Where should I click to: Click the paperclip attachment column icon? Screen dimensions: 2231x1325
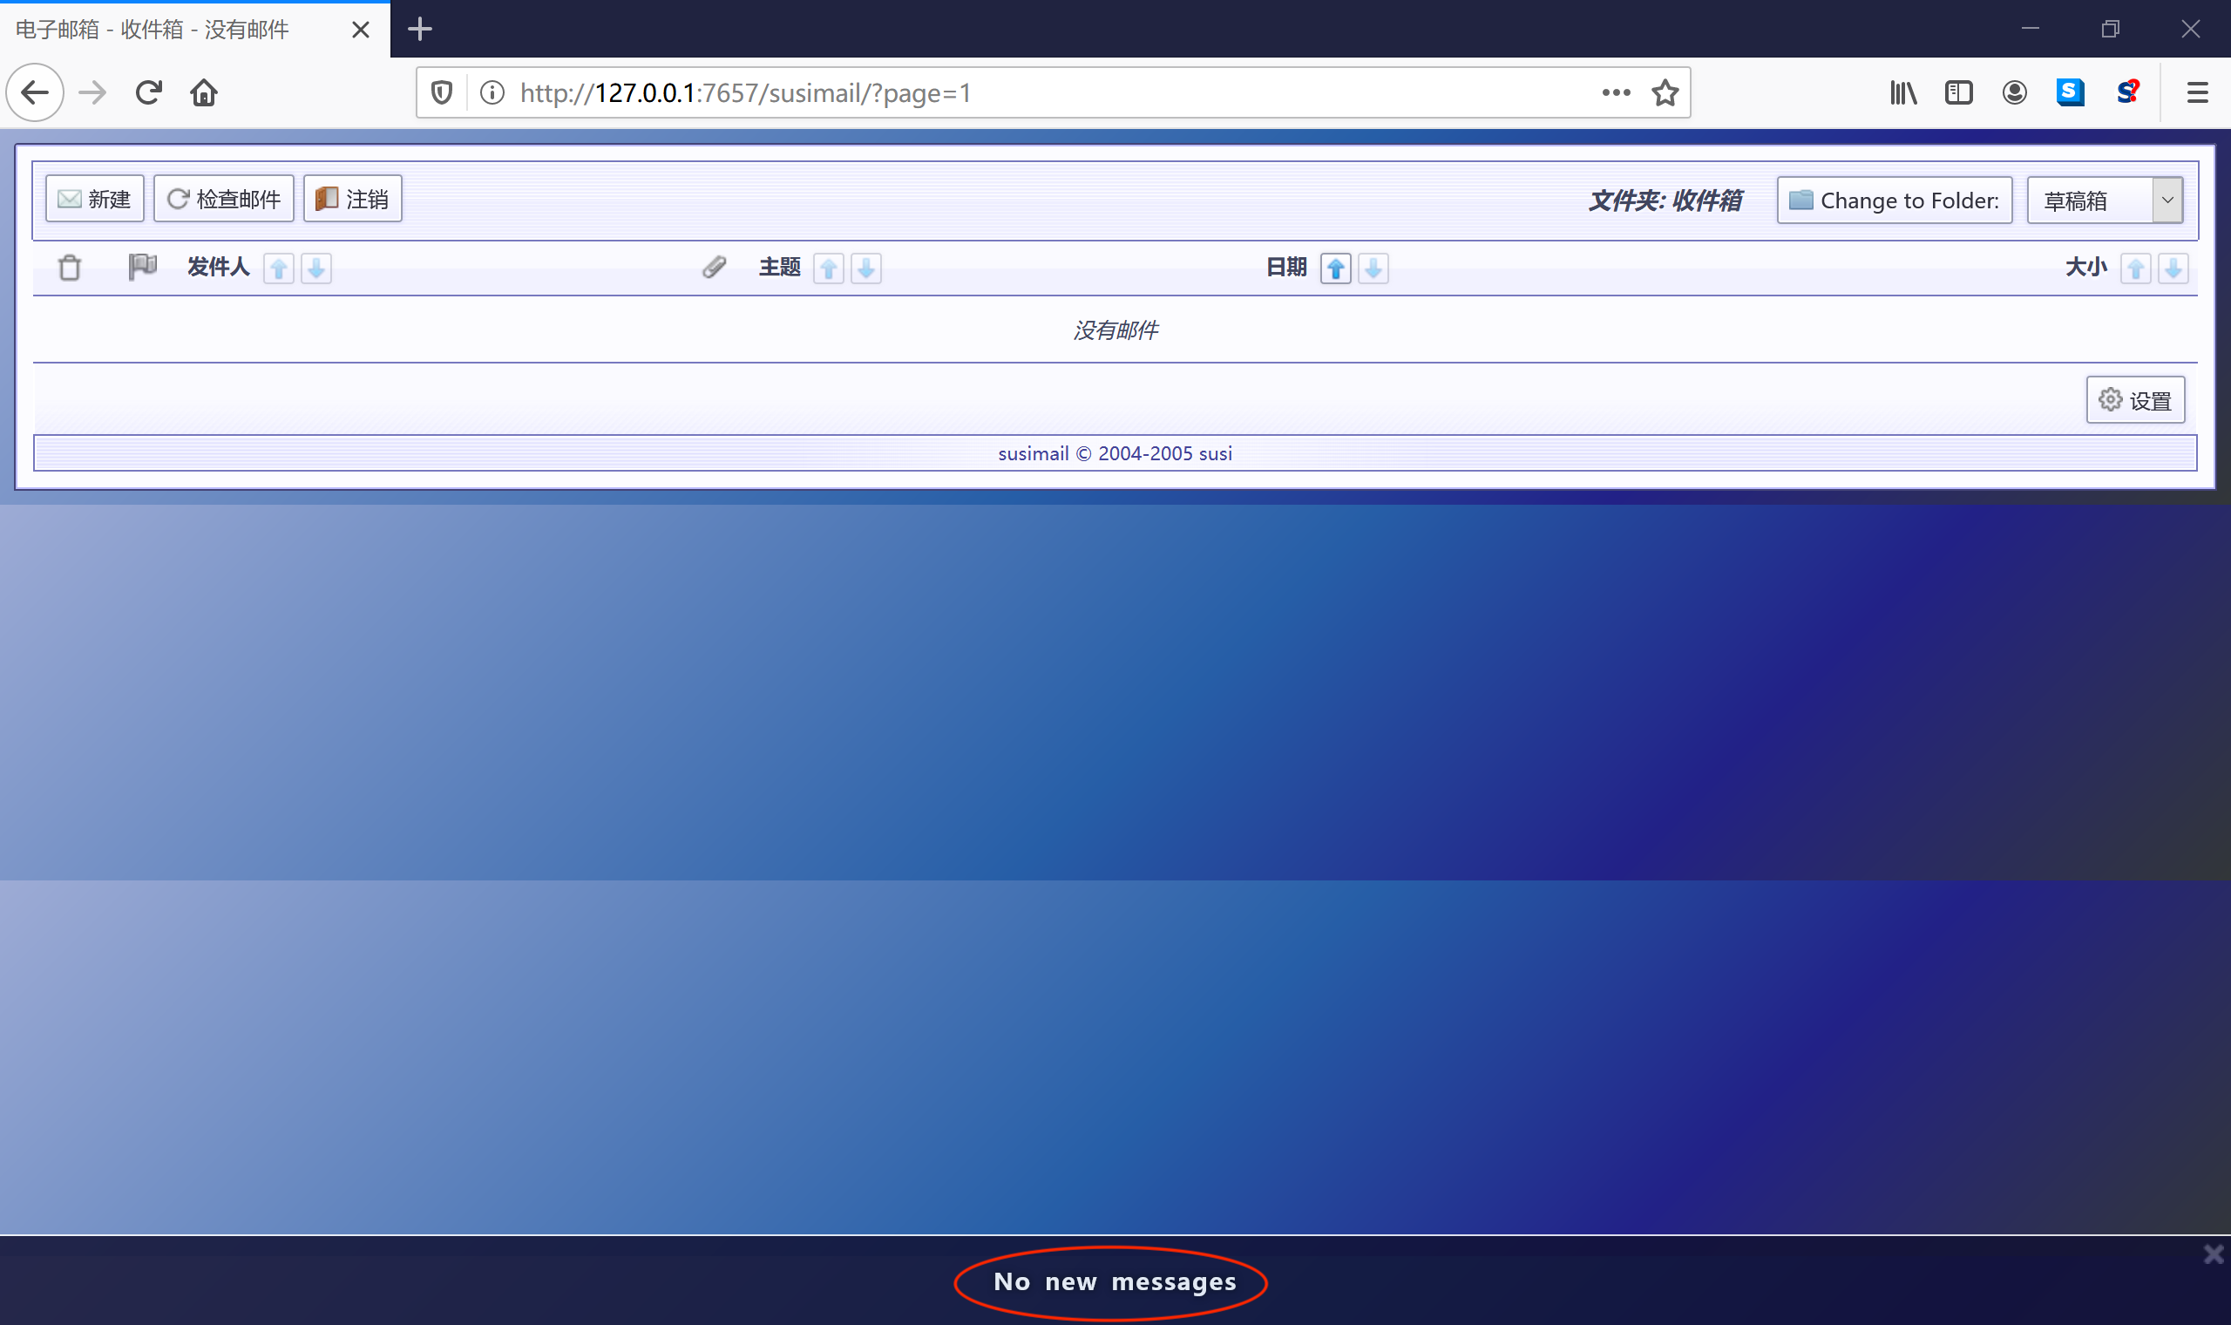714,267
